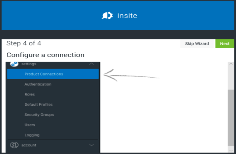Viewport: 236px width, 154px height.
Task: Collapse the settings section chevron
Action: pyautogui.click(x=91, y=64)
